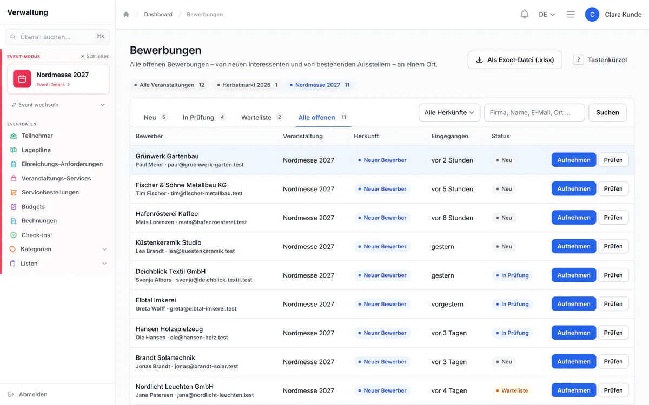Click the Bewerber column header
Screen dimensions: 649x405
pyautogui.click(x=149, y=136)
